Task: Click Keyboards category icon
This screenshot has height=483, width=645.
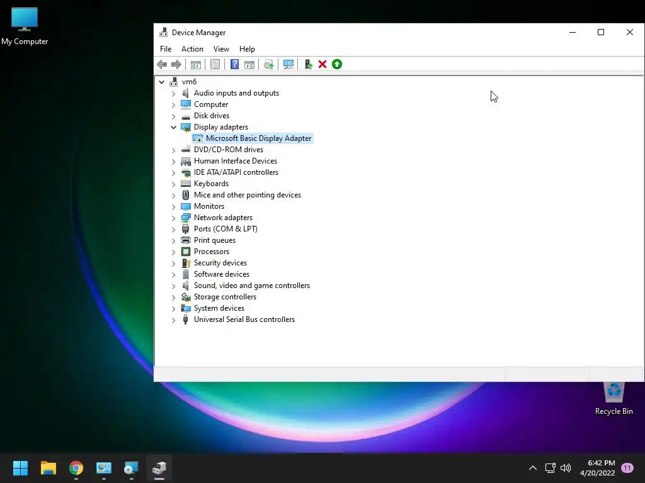Action: pos(186,184)
